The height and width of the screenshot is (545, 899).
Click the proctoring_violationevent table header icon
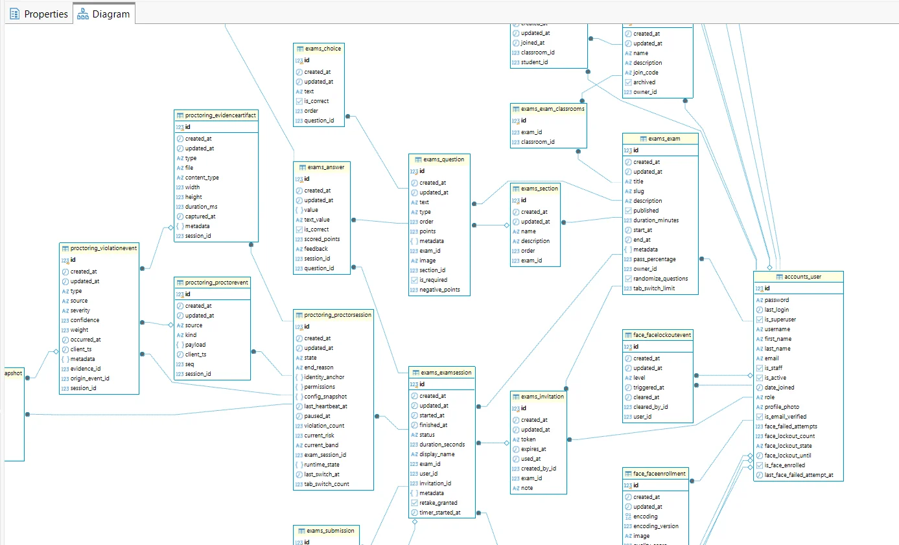point(65,248)
